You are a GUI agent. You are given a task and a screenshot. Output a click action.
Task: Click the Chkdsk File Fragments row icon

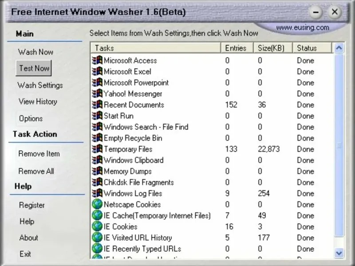pyautogui.click(x=97, y=182)
